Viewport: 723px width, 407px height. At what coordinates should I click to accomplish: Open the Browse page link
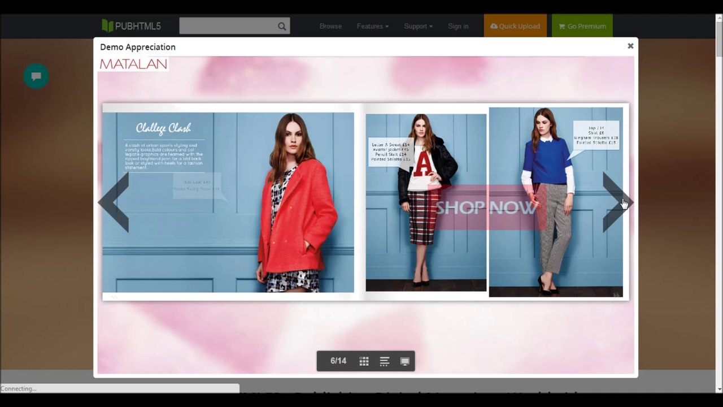pos(330,26)
